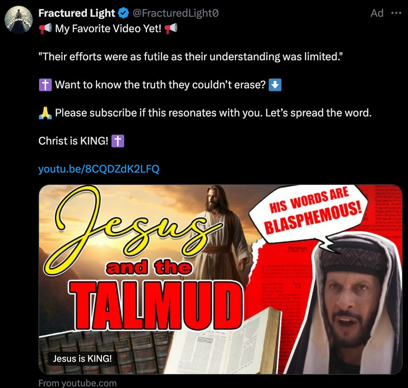Click the "Jesus is KING!" caption overlay
Viewport: 408px width, 388px height.
pyautogui.click(x=82, y=359)
